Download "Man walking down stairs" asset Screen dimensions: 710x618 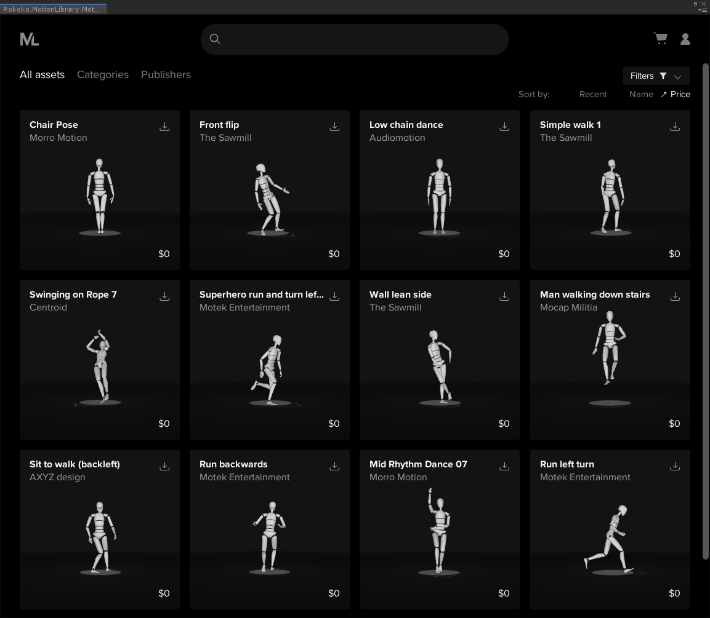coord(675,296)
